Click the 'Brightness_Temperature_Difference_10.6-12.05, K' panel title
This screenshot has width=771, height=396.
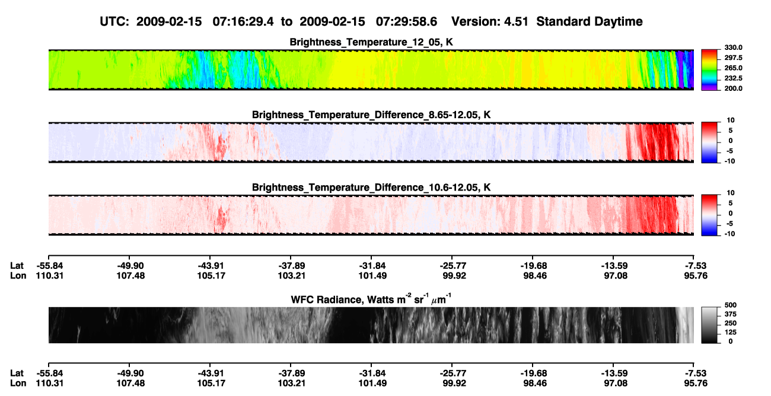[x=371, y=187]
